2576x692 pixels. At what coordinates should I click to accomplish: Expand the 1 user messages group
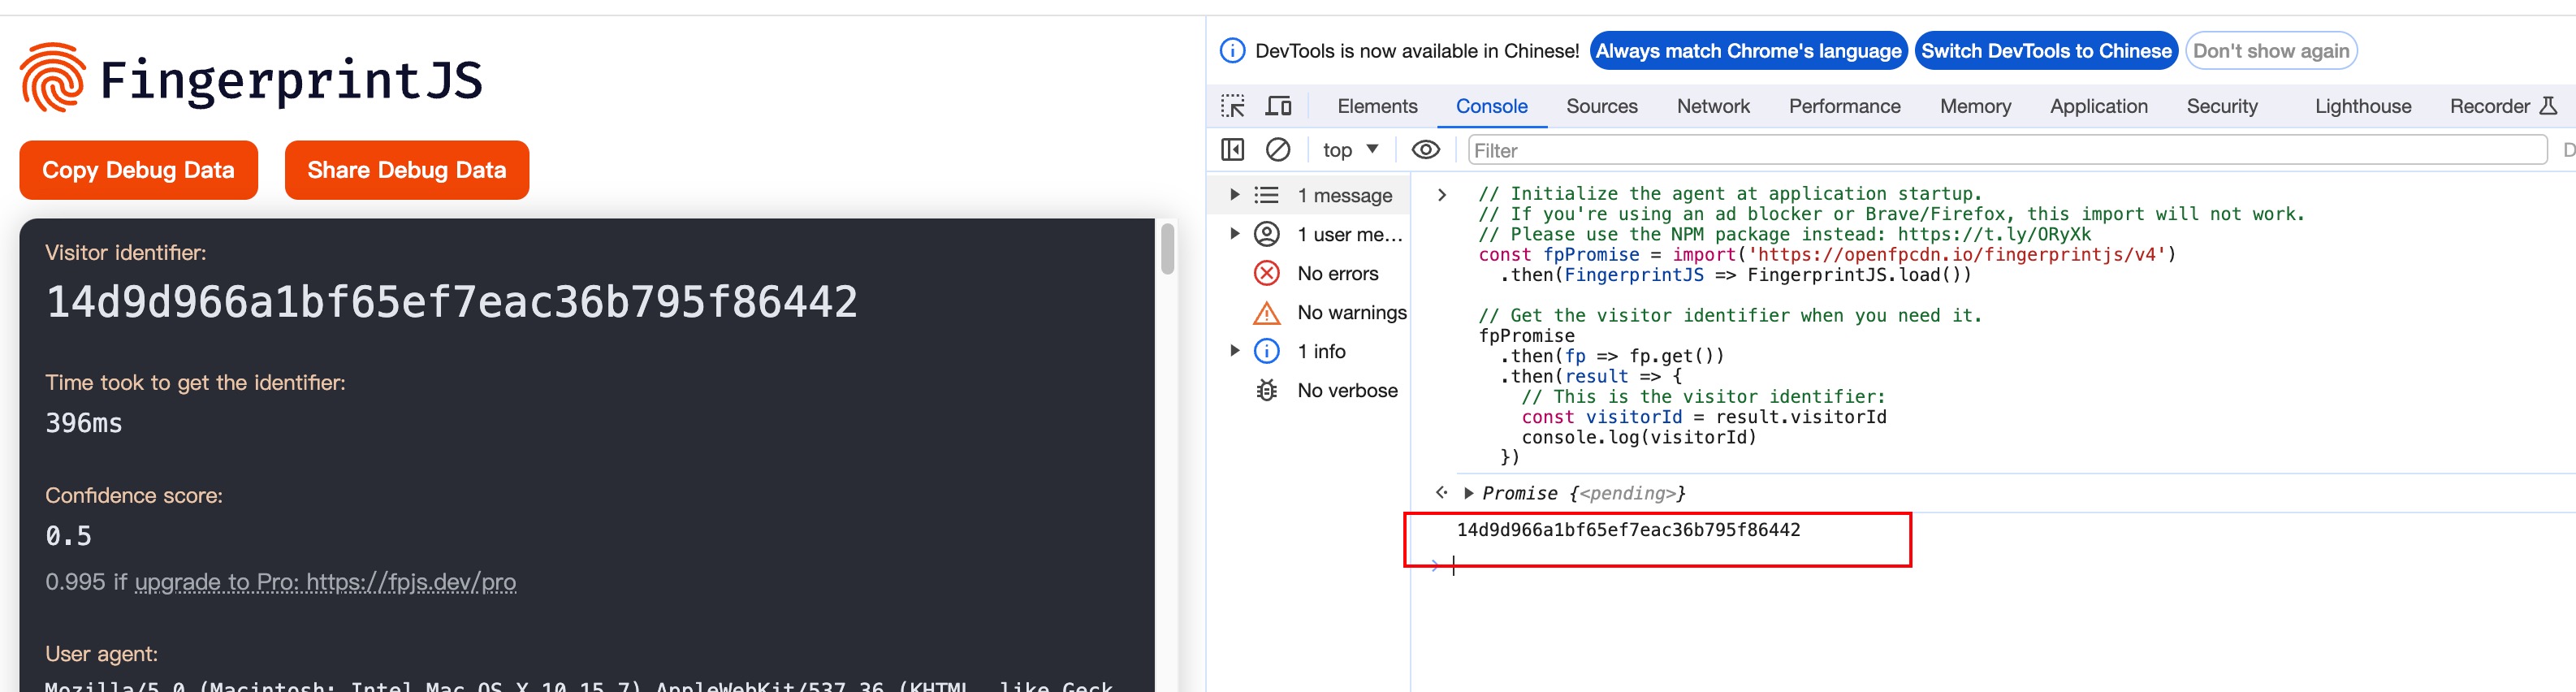click(1235, 234)
